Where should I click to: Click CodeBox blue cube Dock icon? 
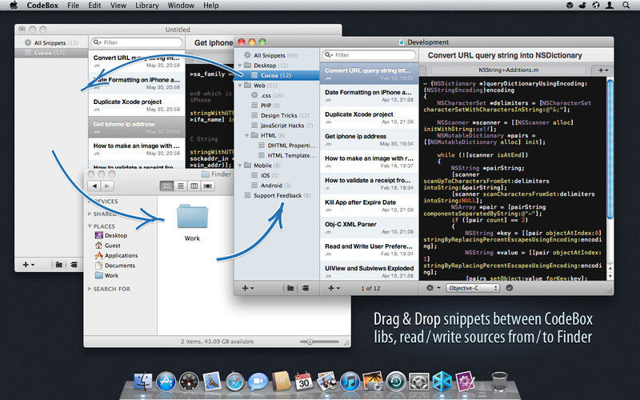point(442,382)
